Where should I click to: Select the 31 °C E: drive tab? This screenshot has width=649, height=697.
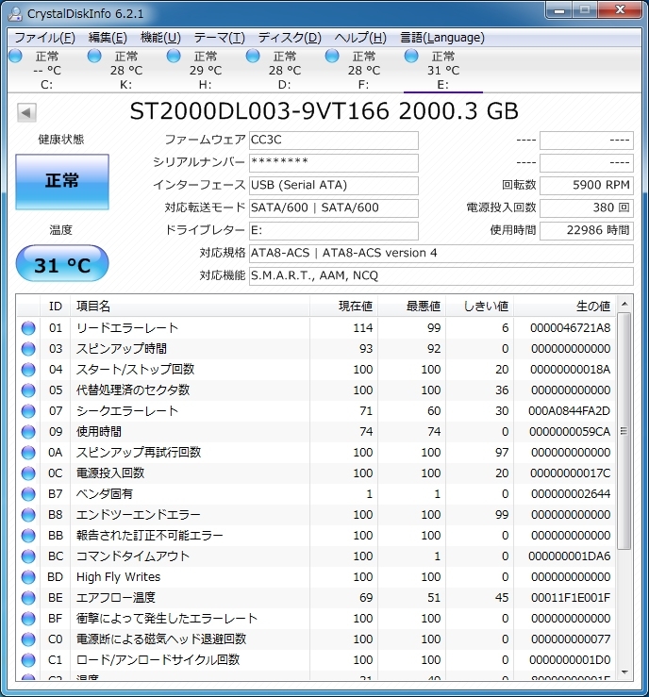click(x=443, y=70)
